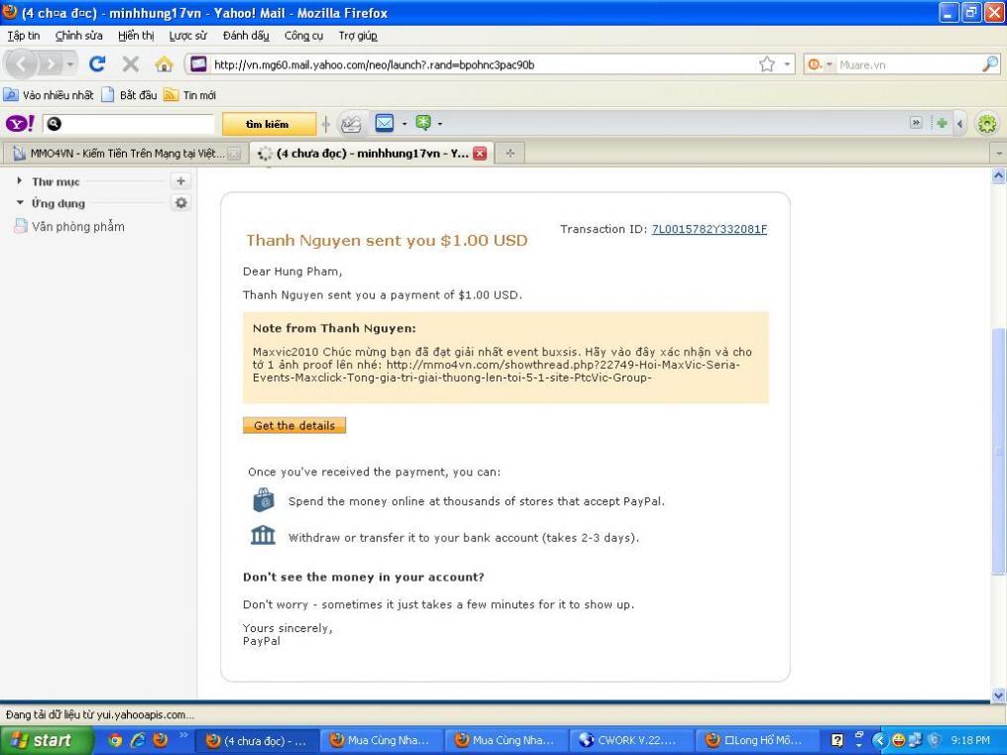The height and width of the screenshot is (755, 1007).
Task: Show hidden tray icons arrow
Action: [879, 740]
